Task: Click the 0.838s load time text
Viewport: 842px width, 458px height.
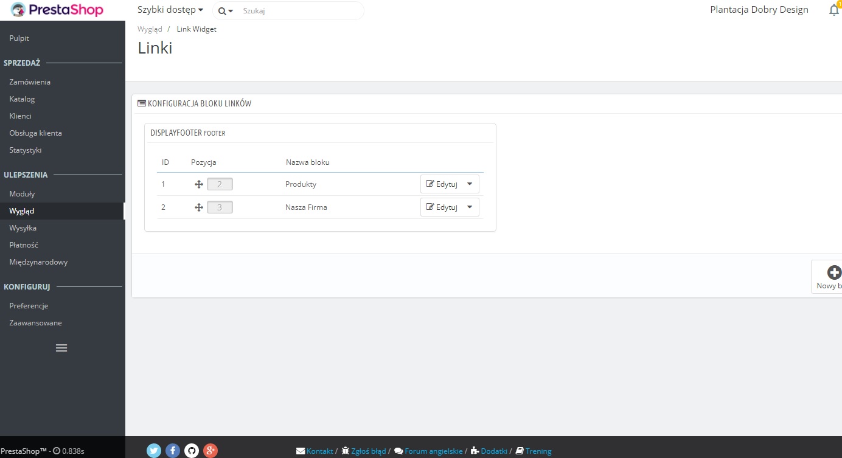Action: (73, 451)
